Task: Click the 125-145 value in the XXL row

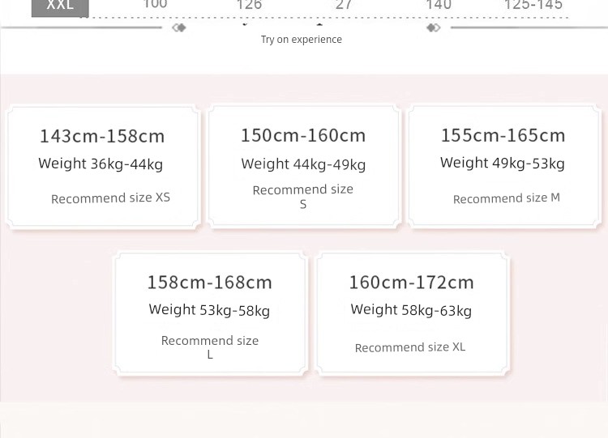Action: click(x=533, y=6)
